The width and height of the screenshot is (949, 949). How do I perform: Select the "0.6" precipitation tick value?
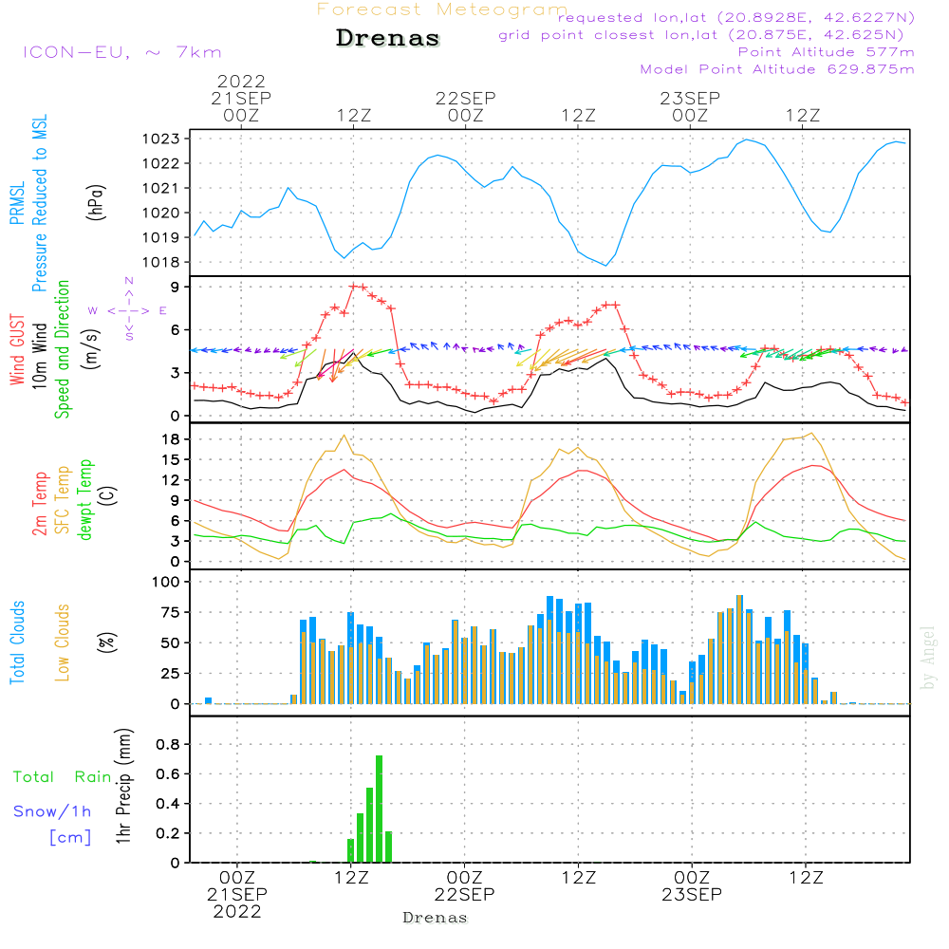168,774
